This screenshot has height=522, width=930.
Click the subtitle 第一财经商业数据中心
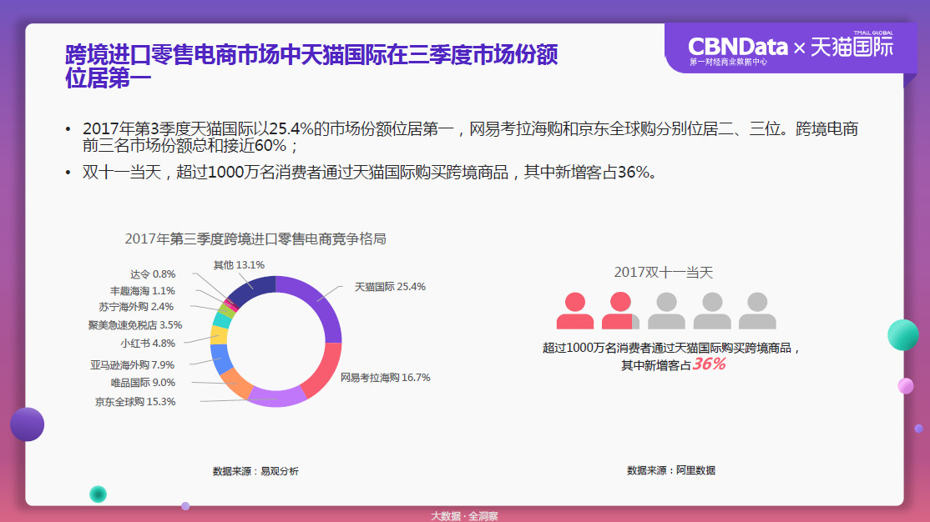point(728,63)
